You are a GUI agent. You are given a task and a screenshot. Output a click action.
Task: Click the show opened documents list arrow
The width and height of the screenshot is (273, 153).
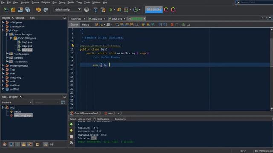pyautogui.click(x=270, y=18)
